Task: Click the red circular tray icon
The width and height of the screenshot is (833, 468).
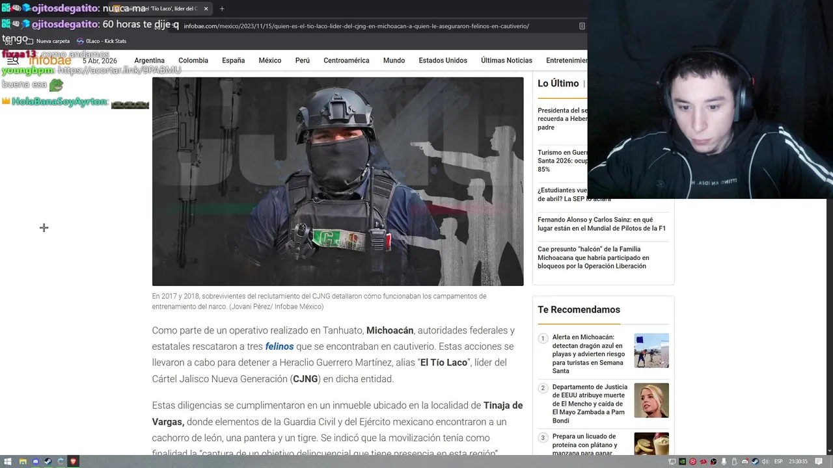Action: [693, 461]
